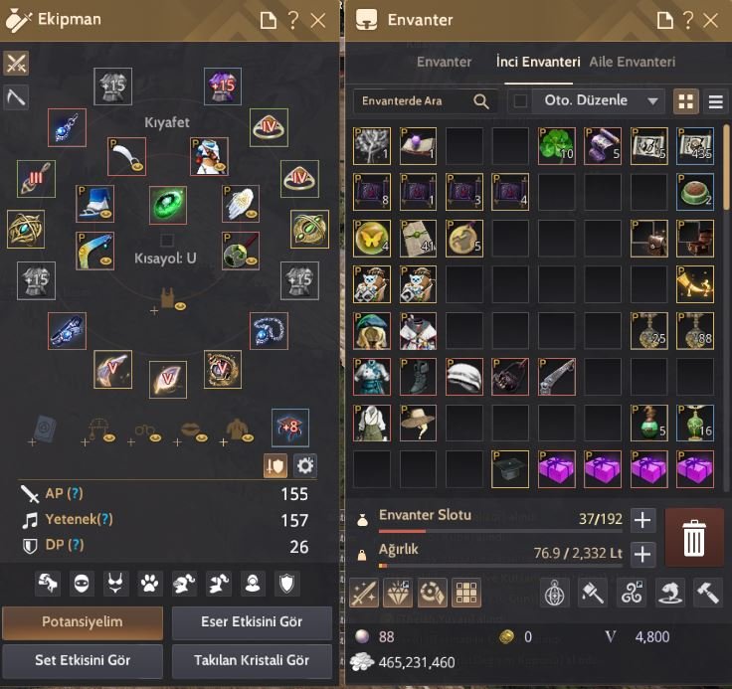Expand the Oto. Düzenle dropdown arrow

click(x=653, y=100)
